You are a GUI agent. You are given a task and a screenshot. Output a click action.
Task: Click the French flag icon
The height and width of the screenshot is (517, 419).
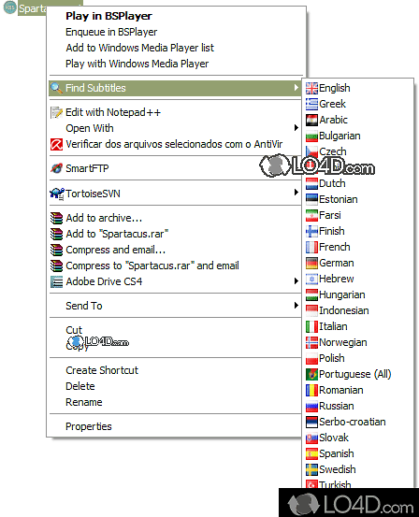(311, 247)
